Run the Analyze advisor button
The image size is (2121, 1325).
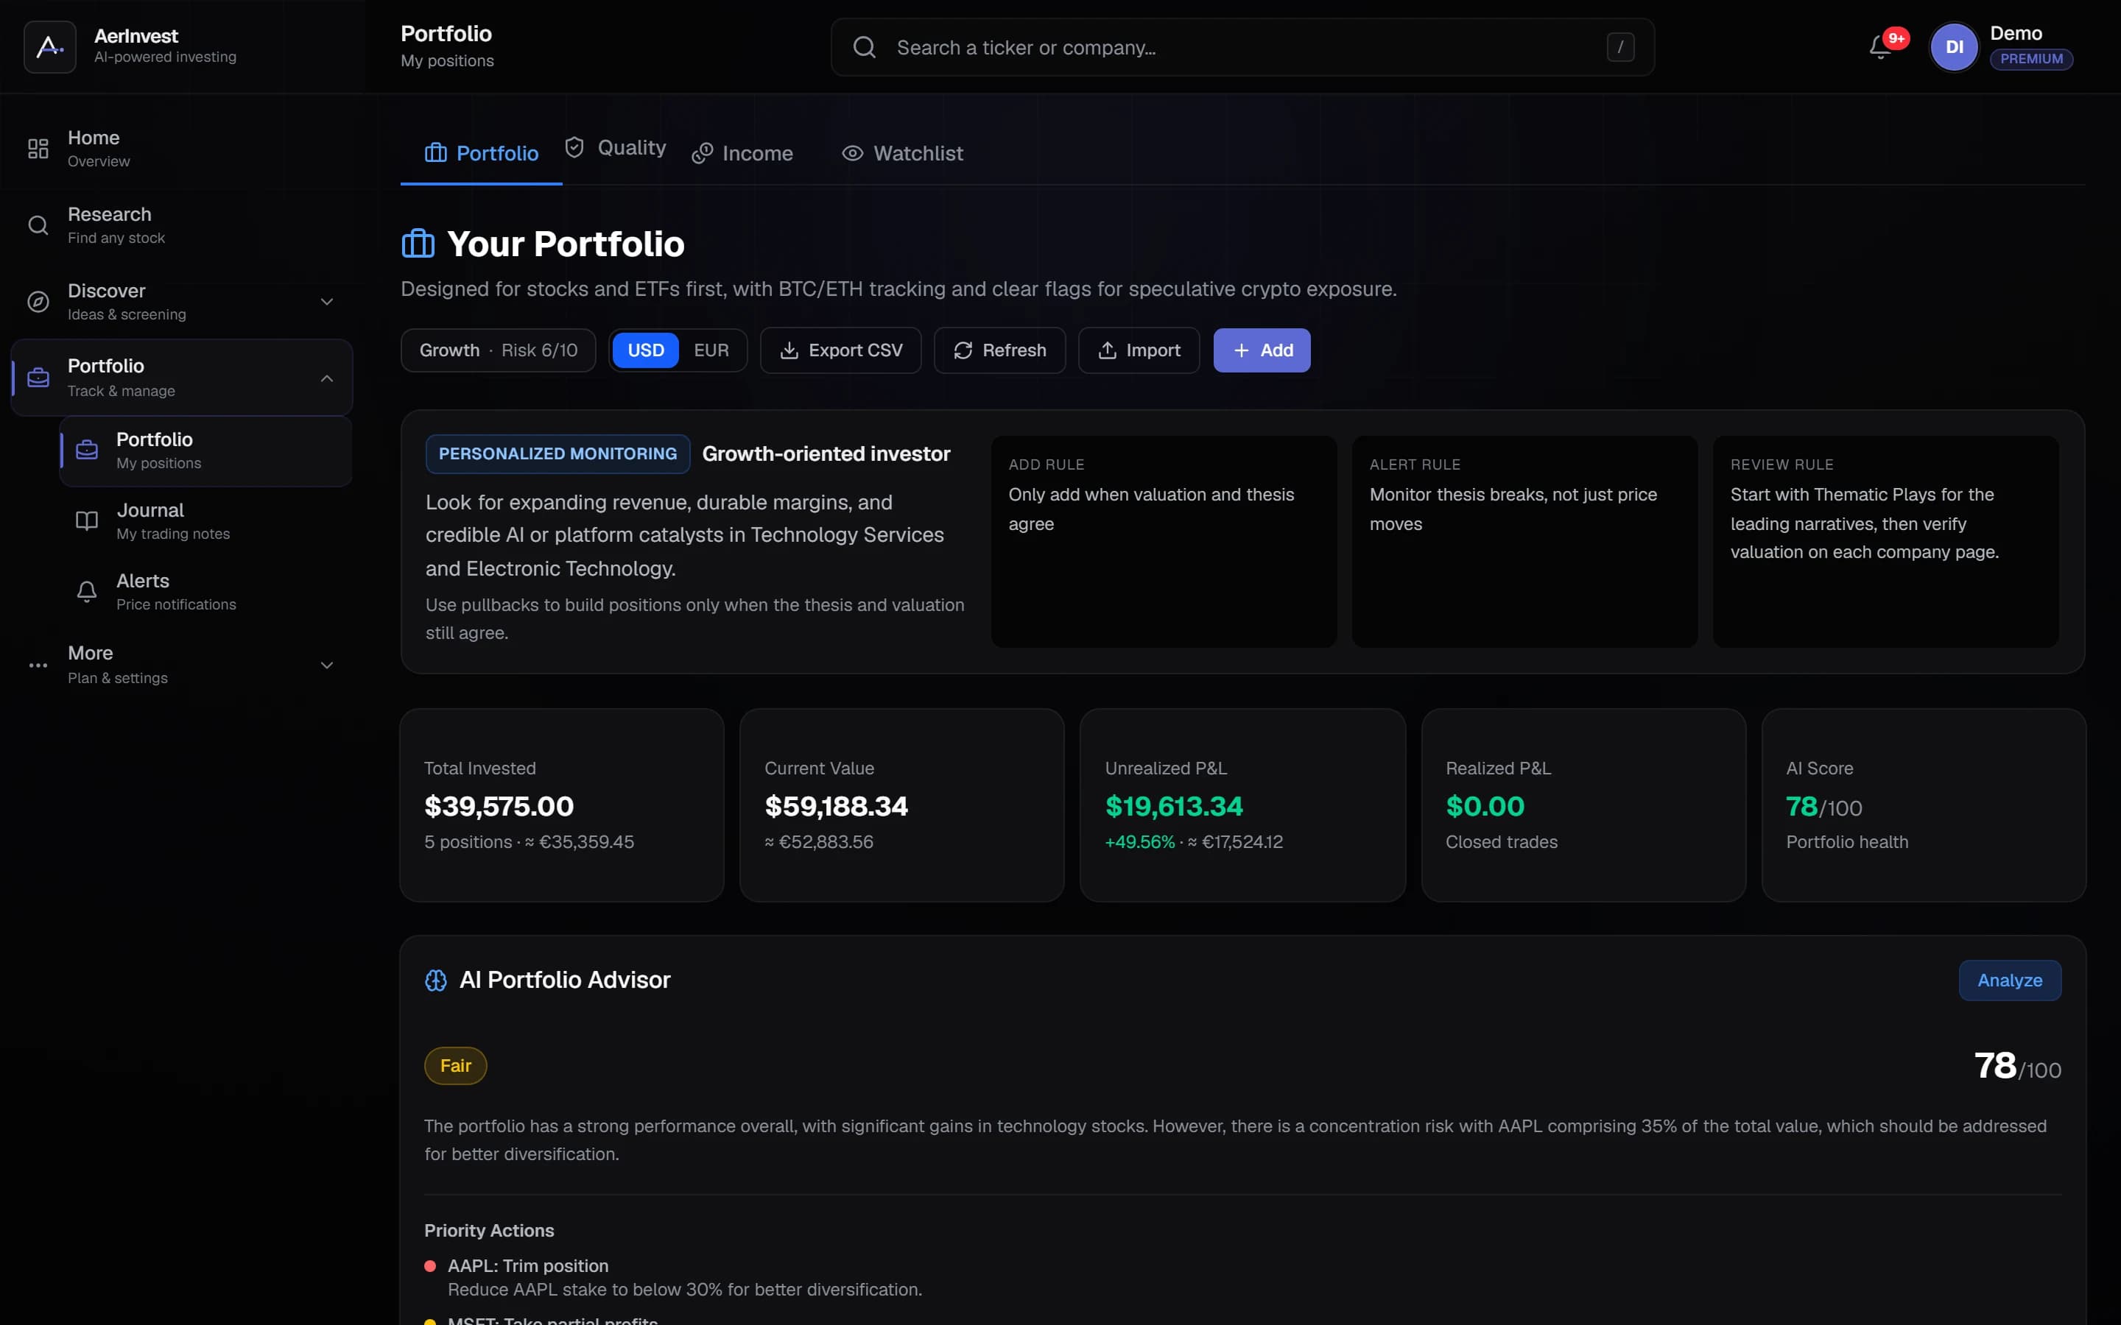[x=2009, y=980]
